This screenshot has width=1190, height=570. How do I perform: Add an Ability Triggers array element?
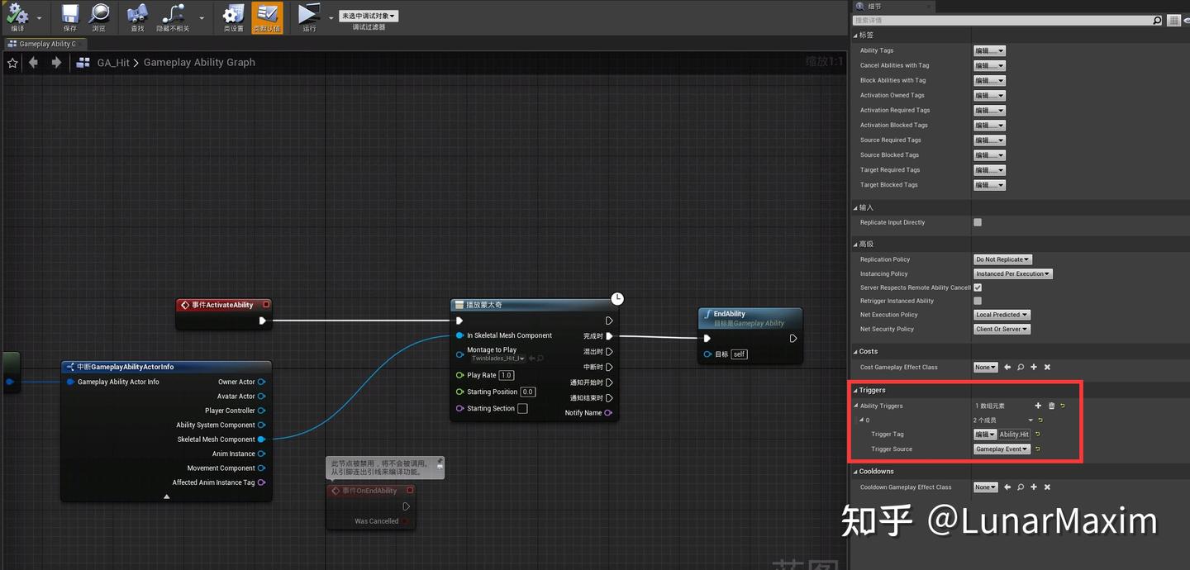[1038, 406]
